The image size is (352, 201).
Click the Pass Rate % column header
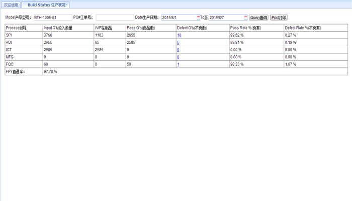pos(256,28)
